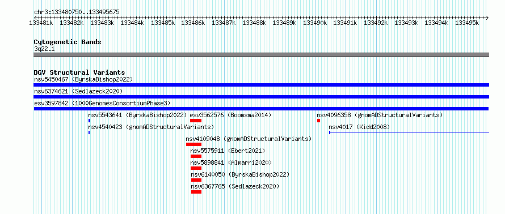Click the nsv5450467 (ByrskaBishop2022) variant label
This screenshot has width=505, height=214.
click(x=83, y=79)
